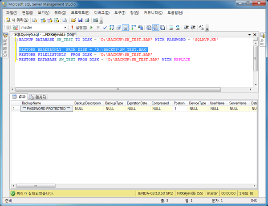The width and height of the screenshot is (268, 206).
Task: Switch to Results to Text
Action: tap(149, 28)
